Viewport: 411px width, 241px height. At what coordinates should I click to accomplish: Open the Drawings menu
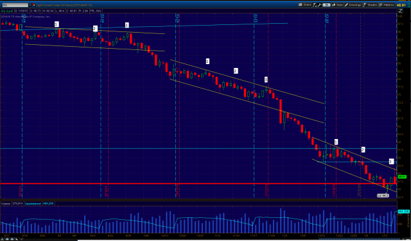click(353, 4)
